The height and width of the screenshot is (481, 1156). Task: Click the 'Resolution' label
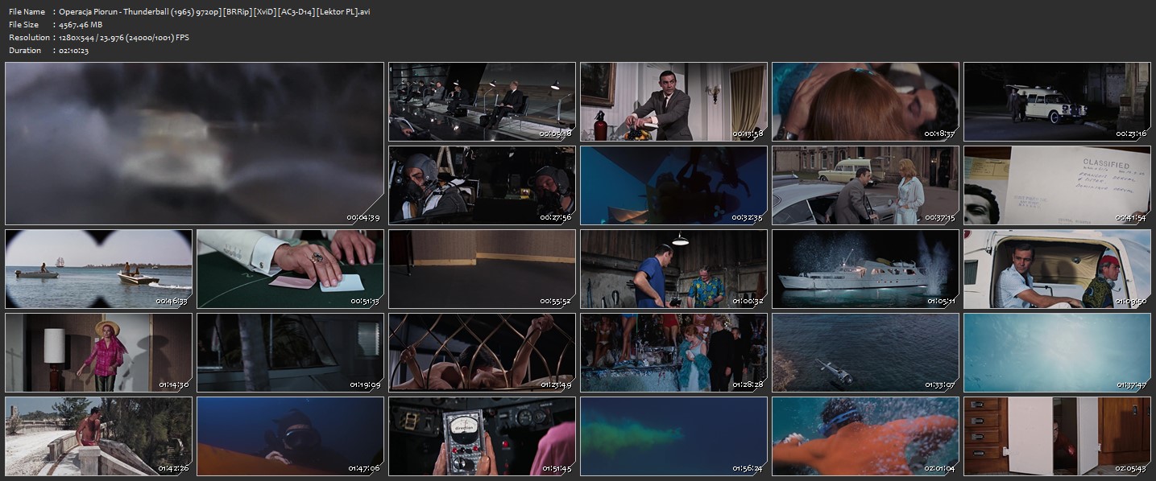pos(30,38)
